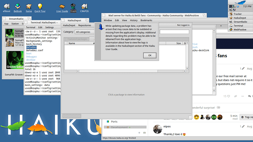253x142 pixels.
Task: Open the Edit menu in Terminal window
Action: 40,27
